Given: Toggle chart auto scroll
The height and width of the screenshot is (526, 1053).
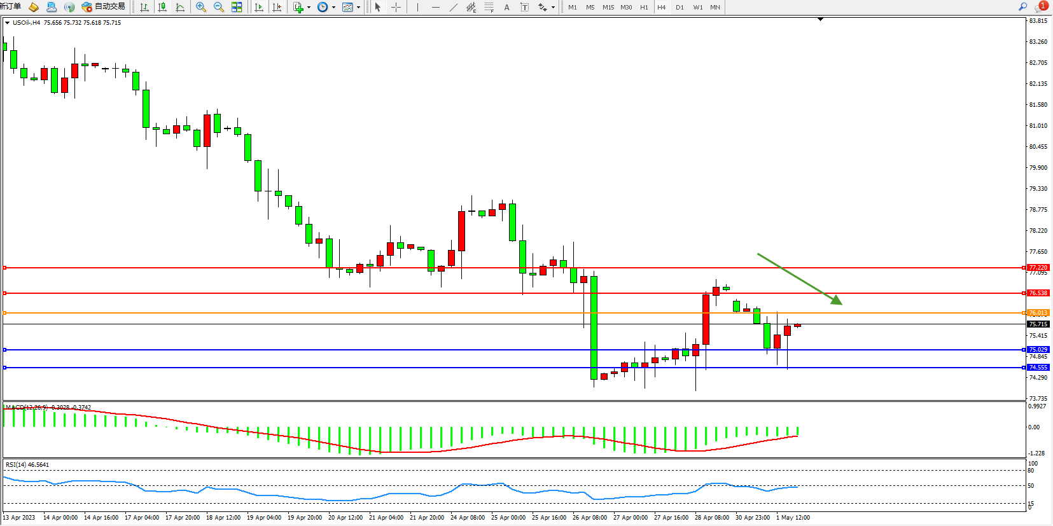Looking at the screenshot, I should tap(259, 7).
